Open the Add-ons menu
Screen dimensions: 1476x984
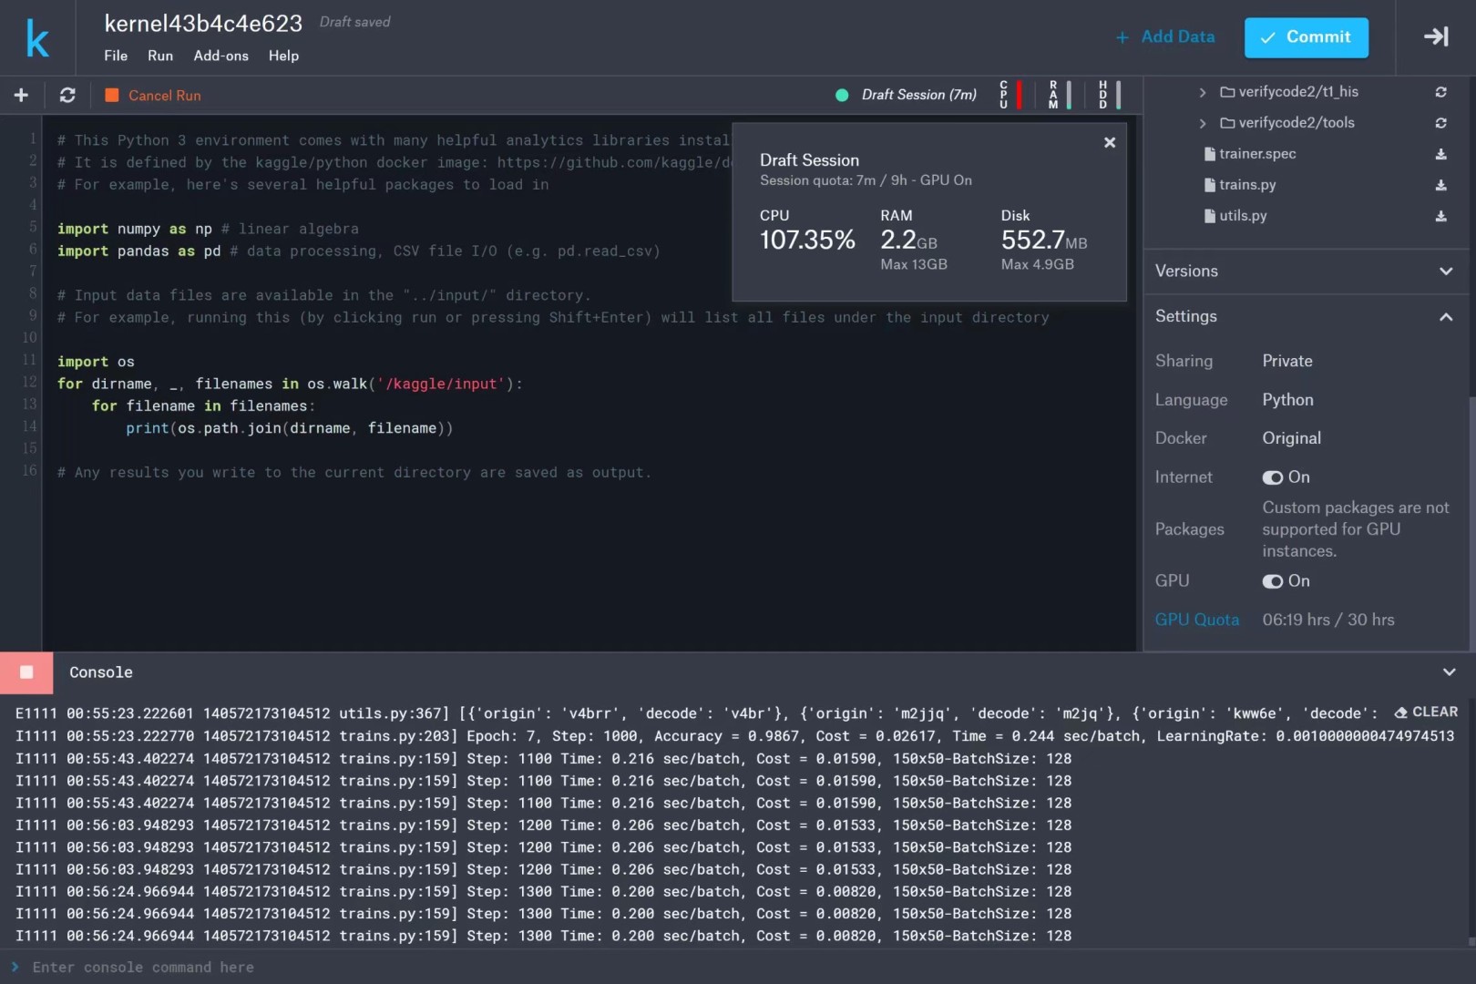tap(220, 56)
